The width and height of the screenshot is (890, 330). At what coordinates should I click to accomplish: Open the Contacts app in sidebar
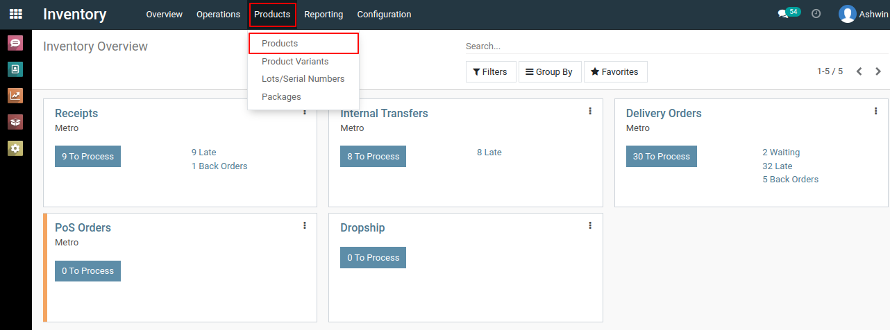click(x=15, y=69)
